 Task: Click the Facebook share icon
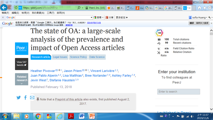coord(26,98)
